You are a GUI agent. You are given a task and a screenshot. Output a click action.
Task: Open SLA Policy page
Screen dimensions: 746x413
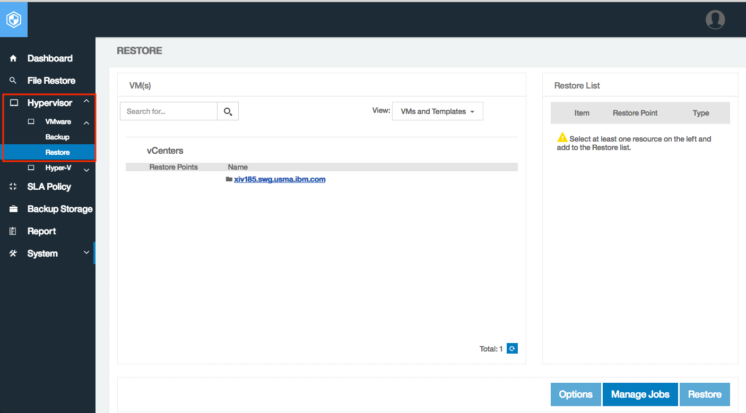[49, 187]
